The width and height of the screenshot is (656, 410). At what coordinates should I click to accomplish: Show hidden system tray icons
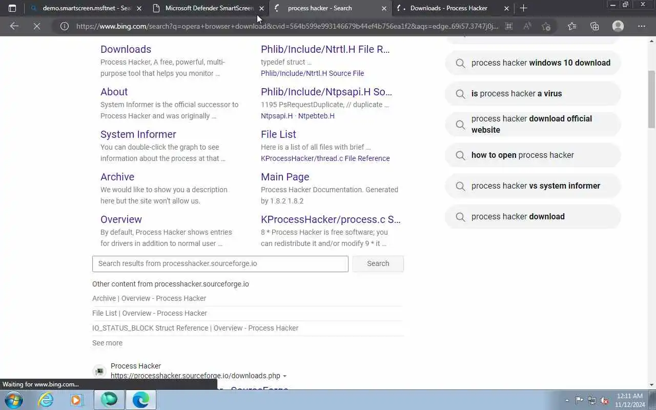(567, 400)
